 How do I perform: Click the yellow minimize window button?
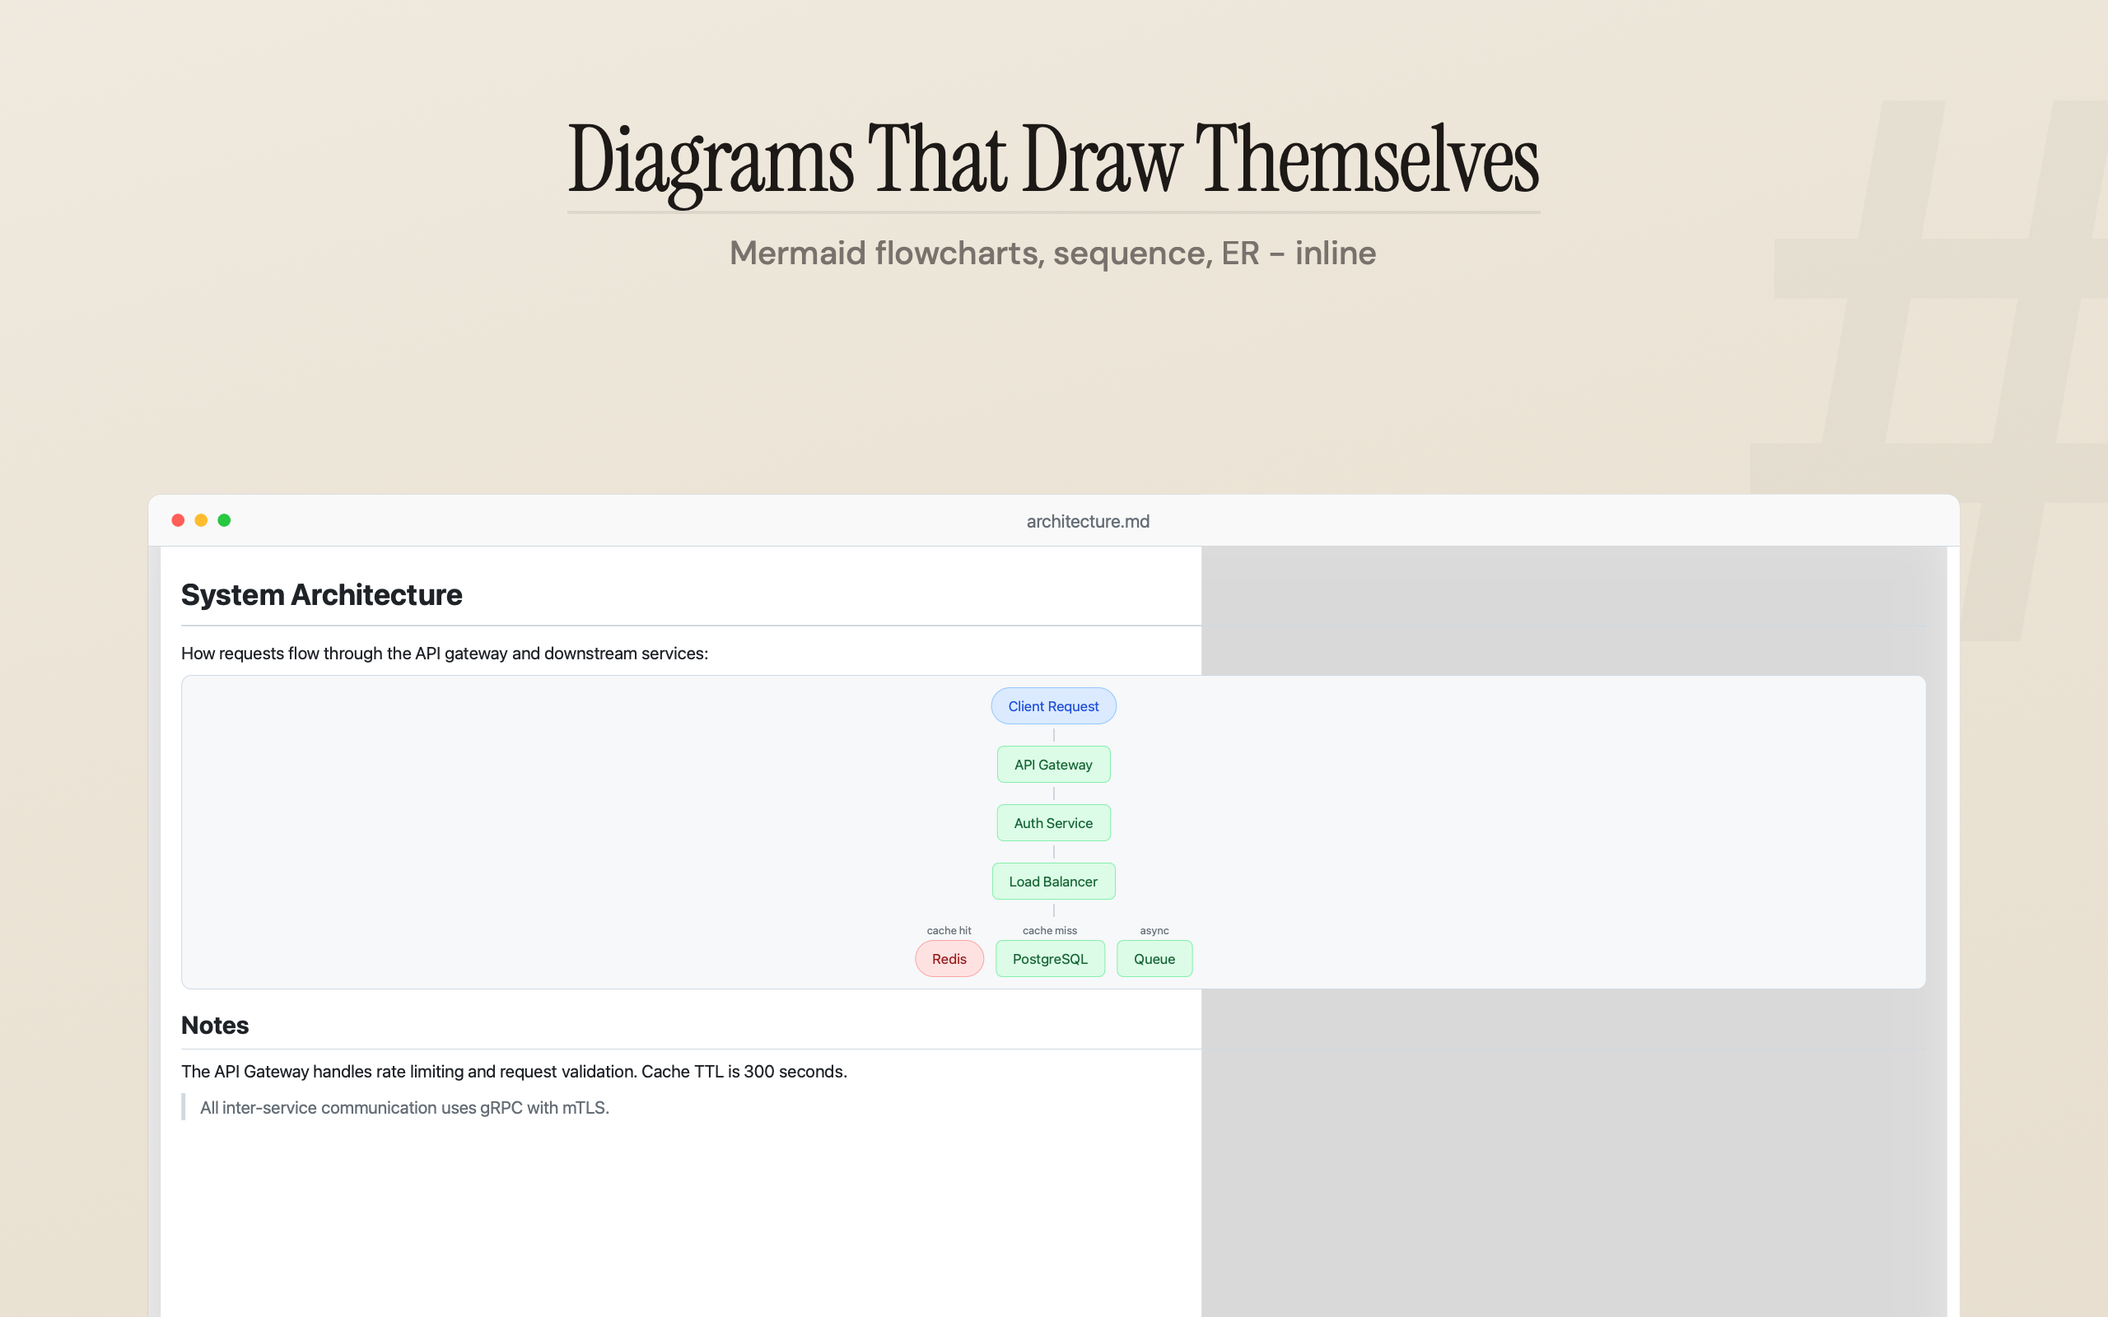pyautogui.click(x=201, y=520)
